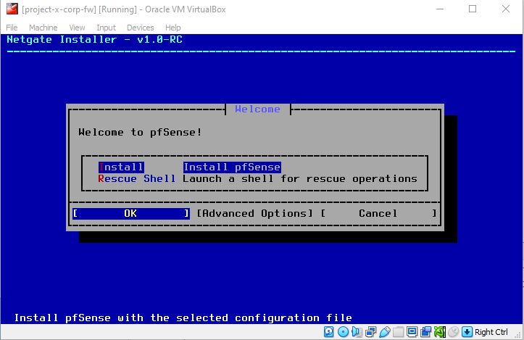Click the hard disk activity status icon
Image resolution: width=524 pixels, height=340 pixels.
click(x=329, y=332)
